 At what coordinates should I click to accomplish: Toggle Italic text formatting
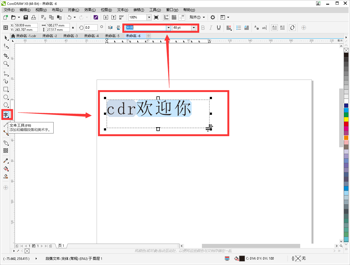[x=211, y=28]
